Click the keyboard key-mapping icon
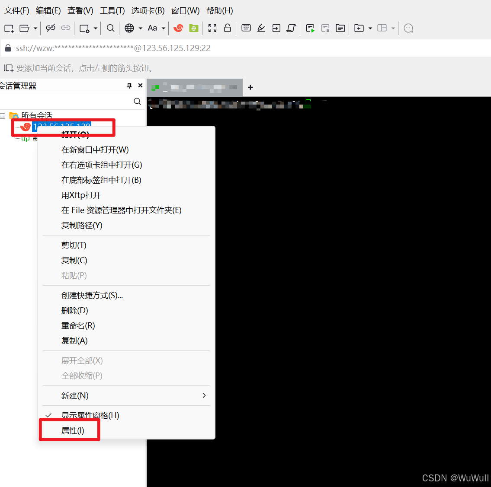491x487 pixels. coord(246,28)
